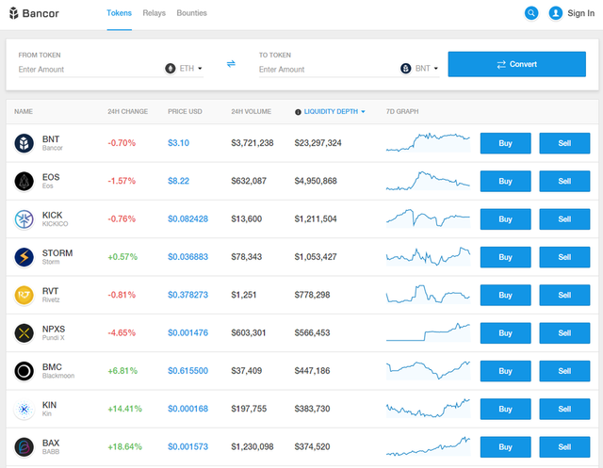Sort by 24H Volume column header

click(252, 111)
